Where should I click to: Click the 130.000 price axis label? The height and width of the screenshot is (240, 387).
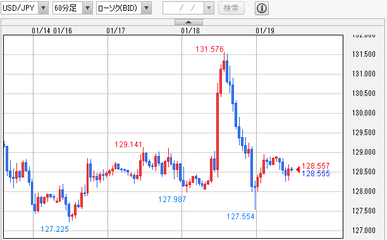click(364, 113)
